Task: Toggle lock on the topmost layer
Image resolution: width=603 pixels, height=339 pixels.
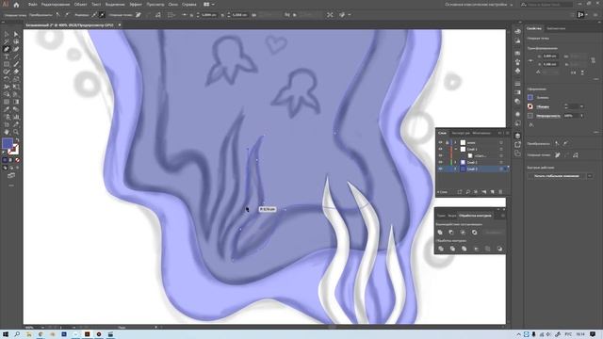Action: tap(447, 142)
